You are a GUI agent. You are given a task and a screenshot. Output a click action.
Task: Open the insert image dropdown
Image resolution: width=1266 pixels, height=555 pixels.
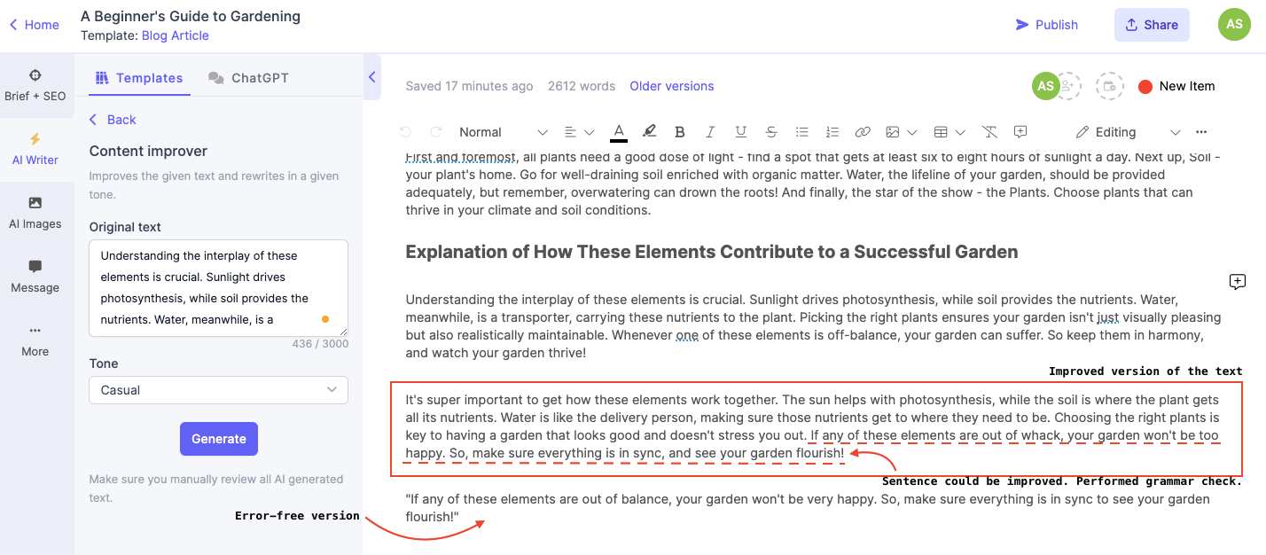(901, 132)
